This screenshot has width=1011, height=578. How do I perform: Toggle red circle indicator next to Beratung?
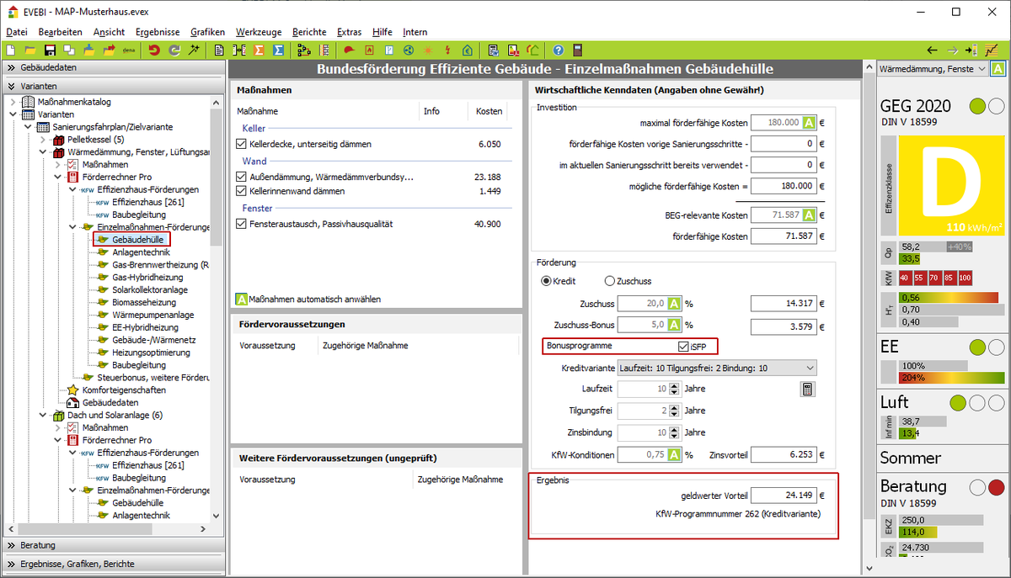996,487
